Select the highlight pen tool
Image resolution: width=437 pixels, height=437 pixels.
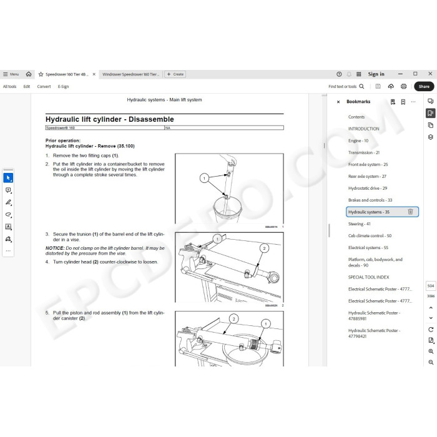coord(8,202)
